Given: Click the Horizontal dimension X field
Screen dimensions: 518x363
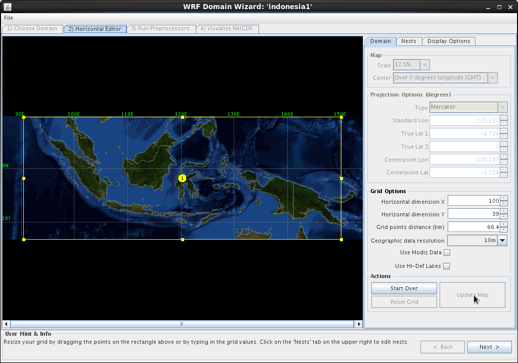Looking at the screenshot, I should 473,201.
